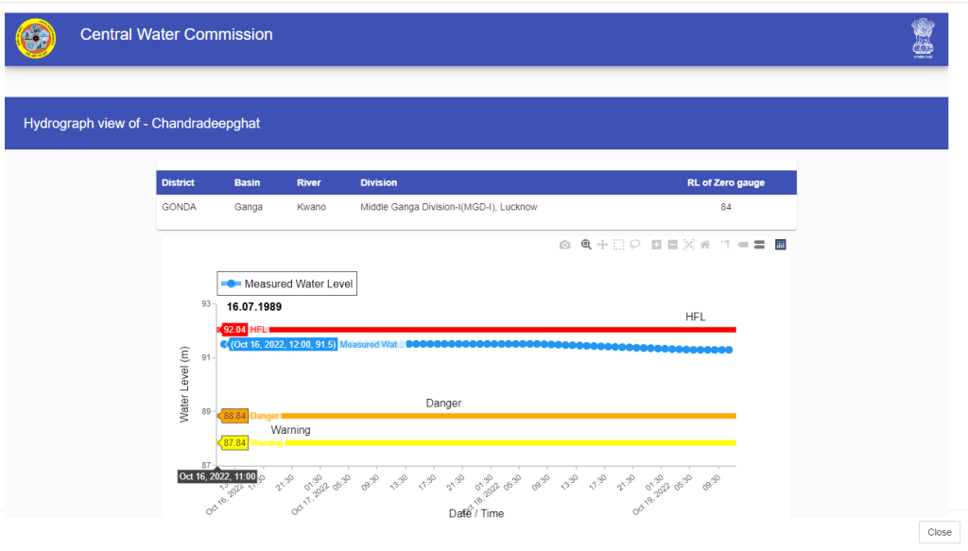Activate the Box Select tool
This screenshot has width=968, height=551.
618,245
